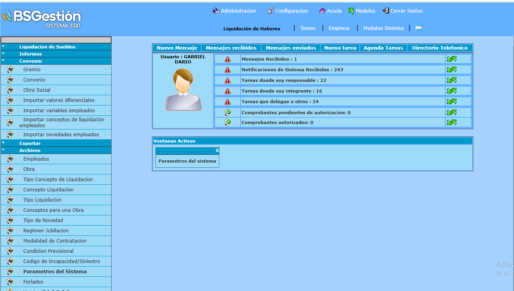
Task: Open Importar conceptos de liquidación empleados
Action: (x=62, y=122)
